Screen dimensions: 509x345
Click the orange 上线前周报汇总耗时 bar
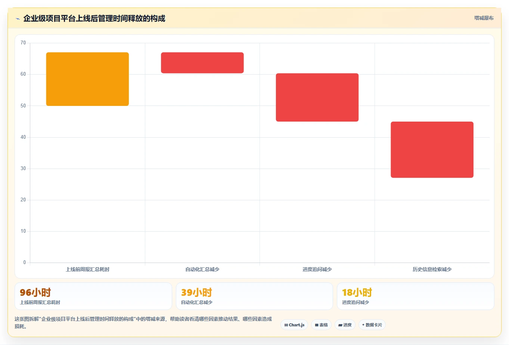coord(87,79)
